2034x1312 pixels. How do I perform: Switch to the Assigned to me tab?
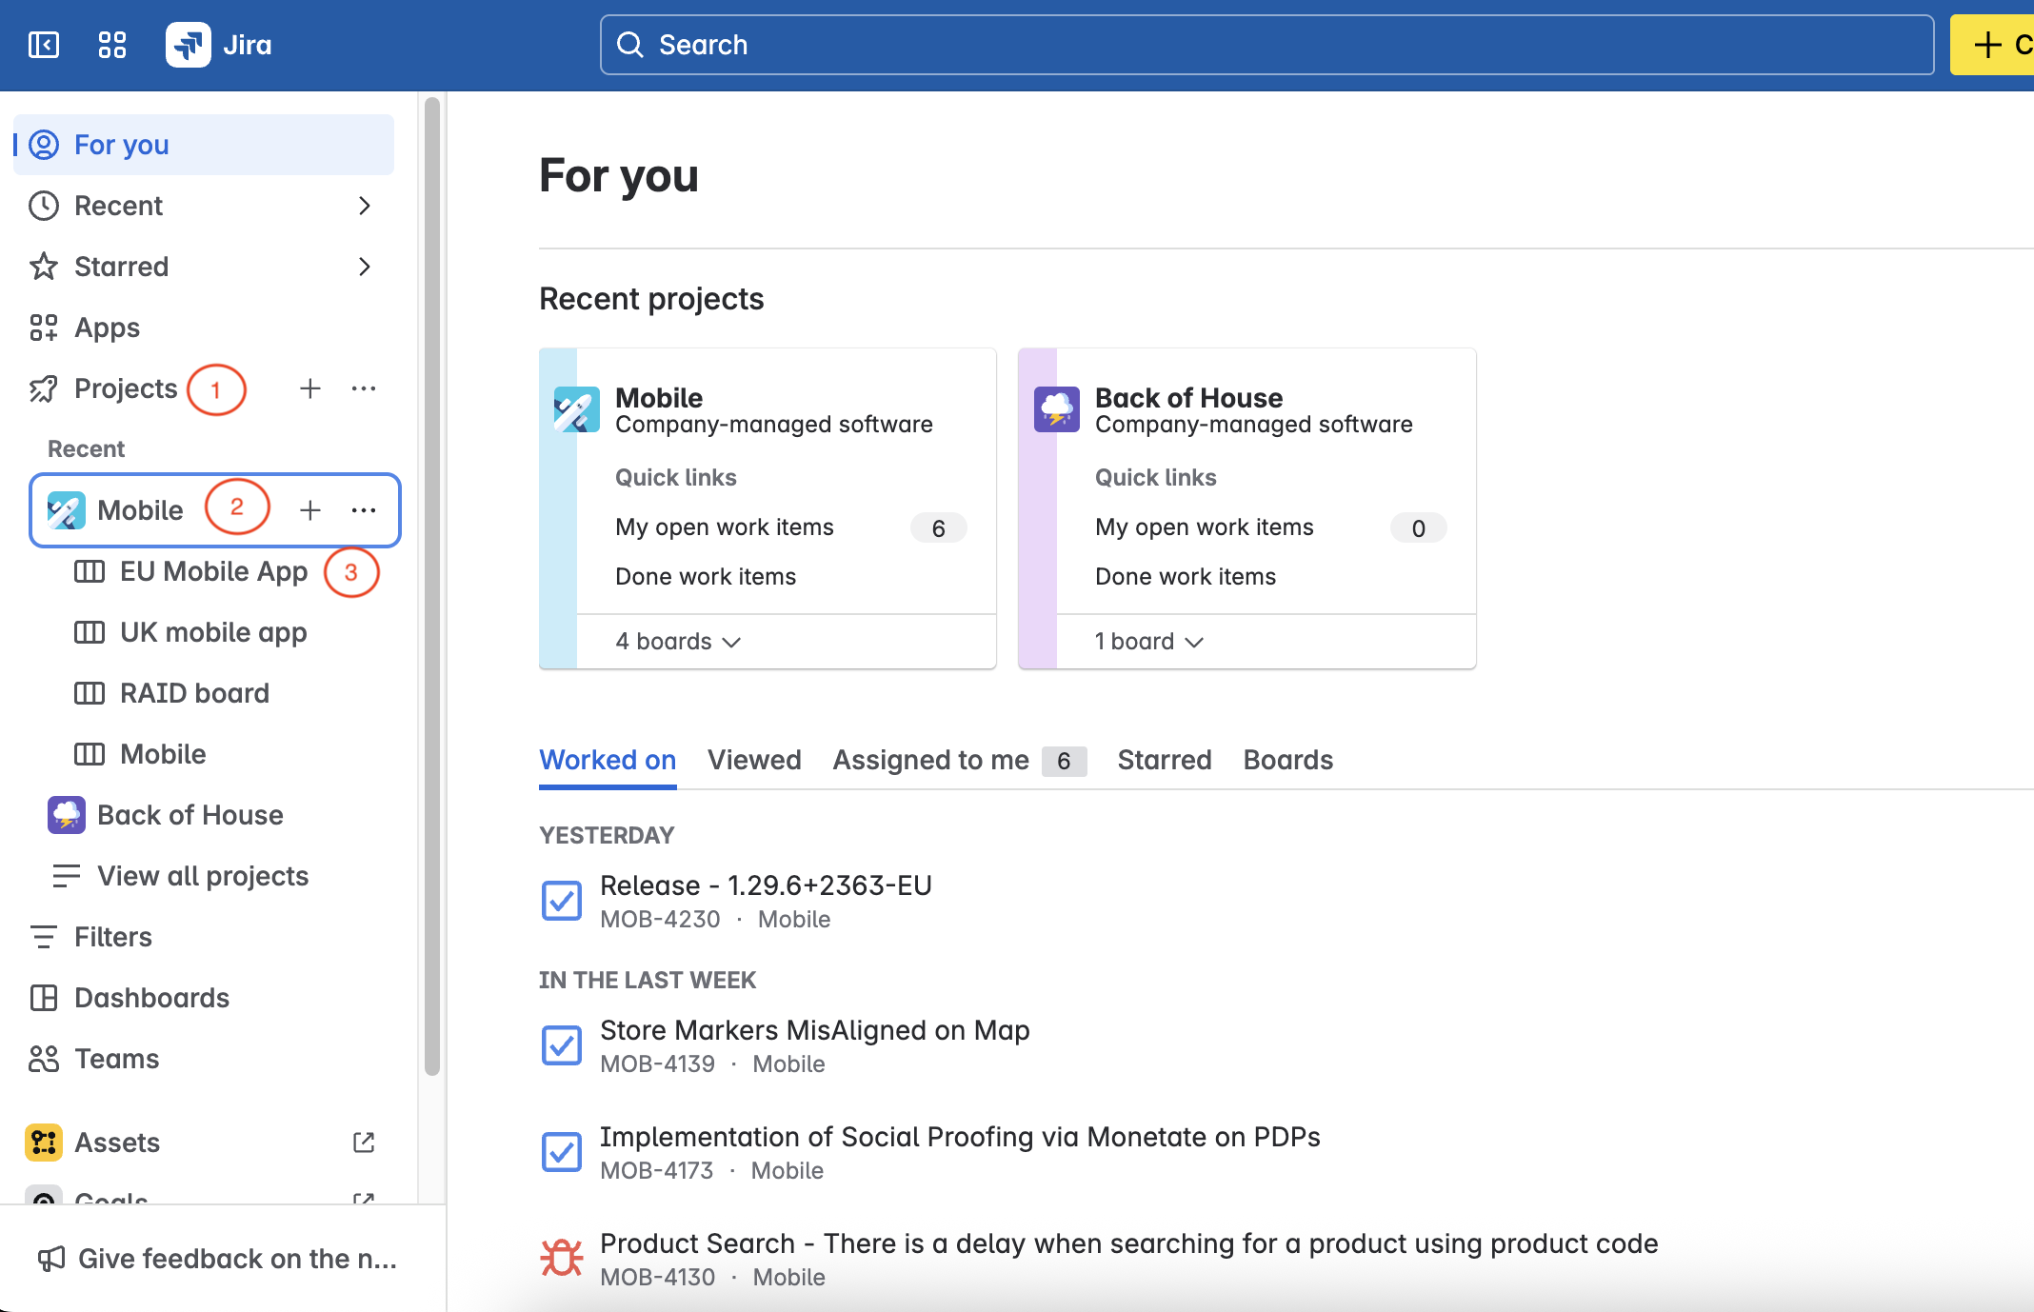[929, 760]
